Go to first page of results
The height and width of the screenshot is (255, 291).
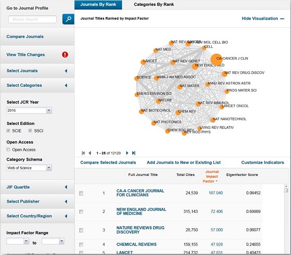[x=83, y=153]
